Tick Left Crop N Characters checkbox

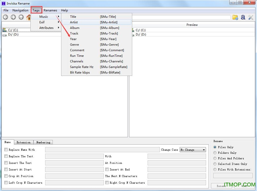pos(6,182)
